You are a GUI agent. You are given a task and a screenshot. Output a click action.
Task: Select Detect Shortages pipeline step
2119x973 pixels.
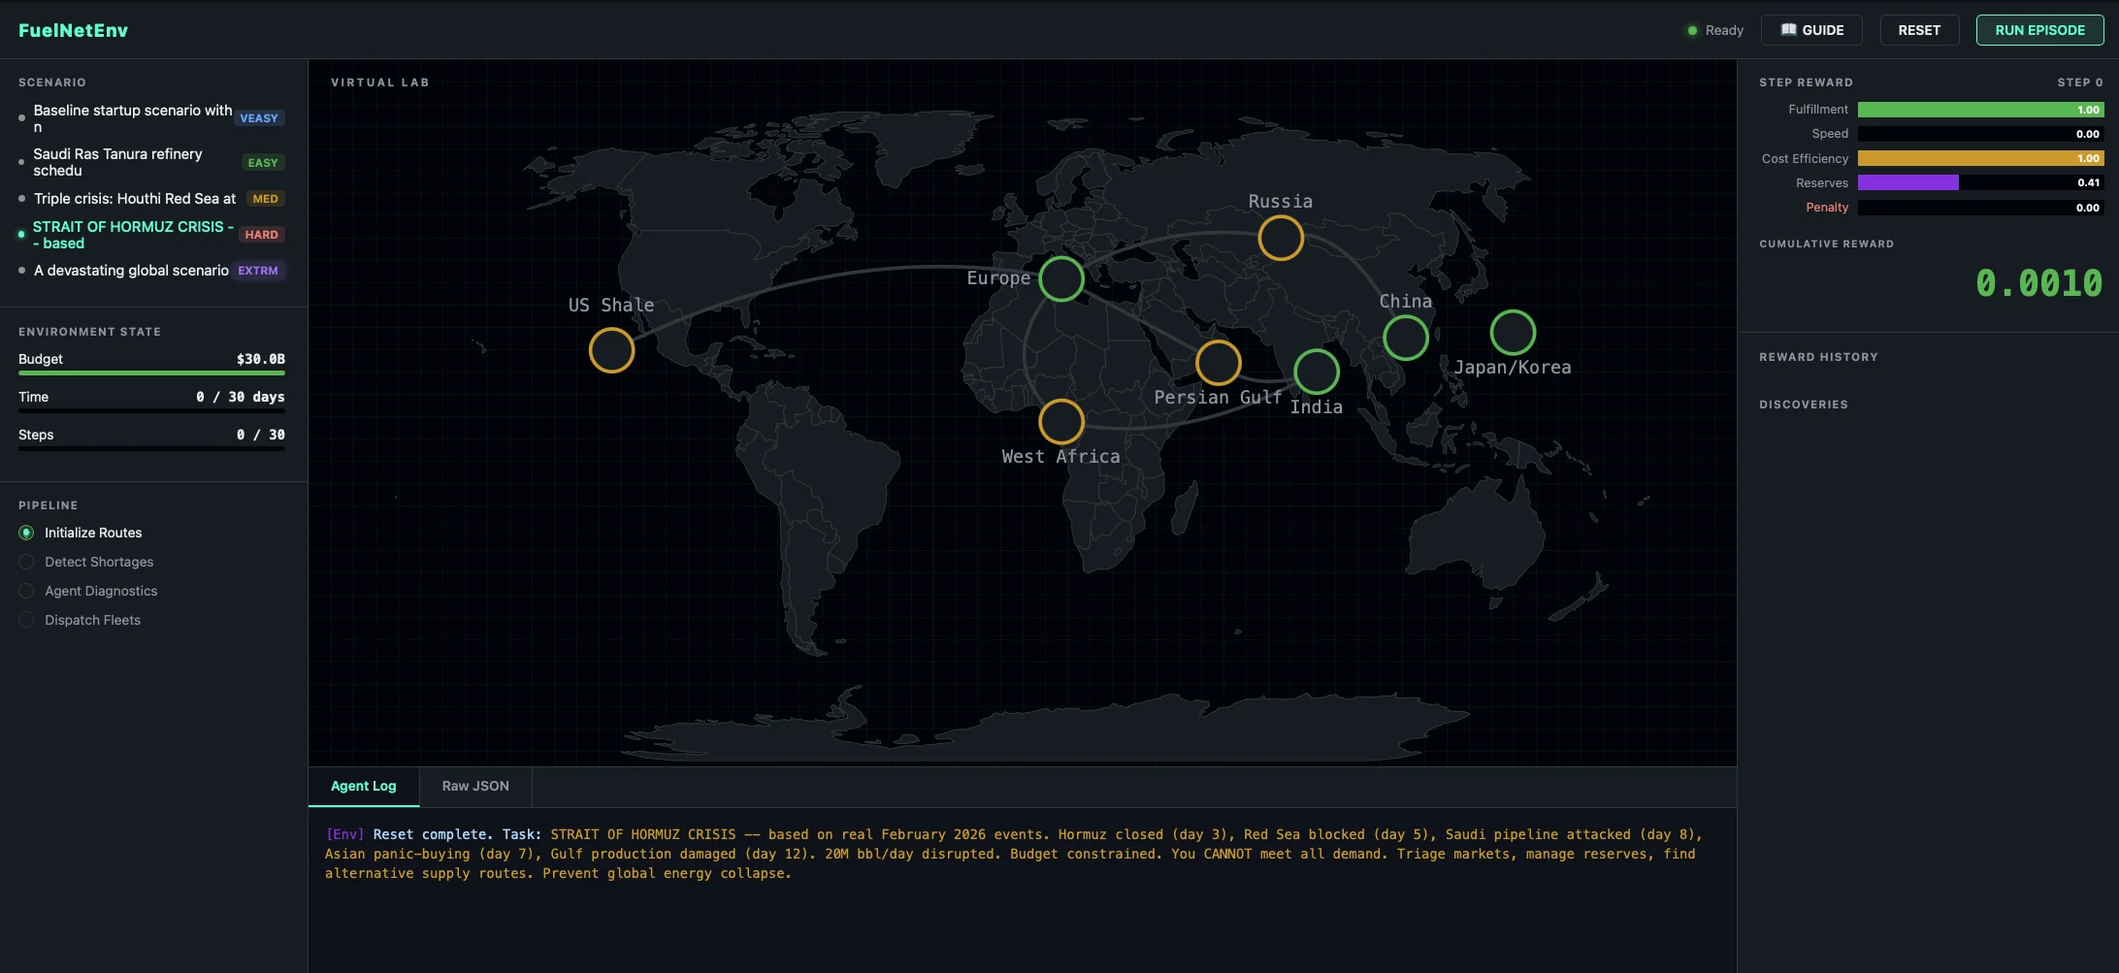coord(86,562)
